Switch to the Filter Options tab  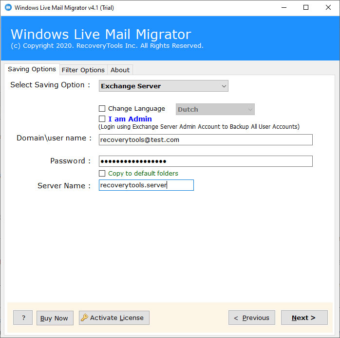[x=83, y=70]
